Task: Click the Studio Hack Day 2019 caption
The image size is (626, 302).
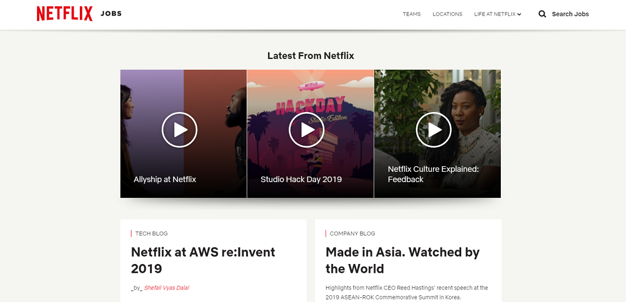Action: (x=301, y=179)
